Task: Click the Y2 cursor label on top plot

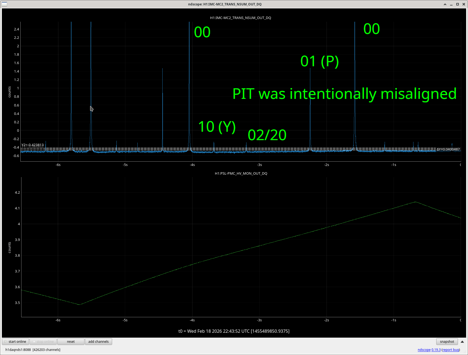Action: (x=33, y=145)
